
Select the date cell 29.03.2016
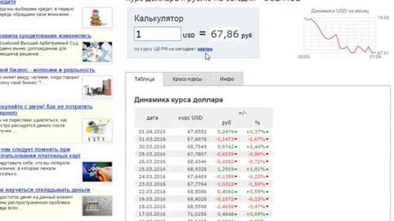pos(152,154)
